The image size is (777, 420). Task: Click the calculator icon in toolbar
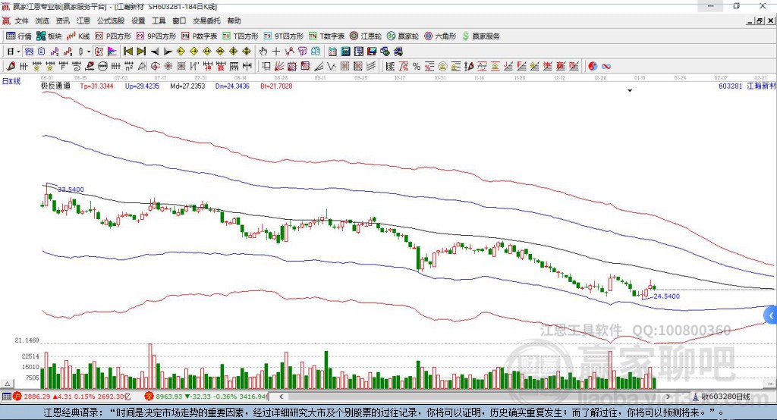345,51
